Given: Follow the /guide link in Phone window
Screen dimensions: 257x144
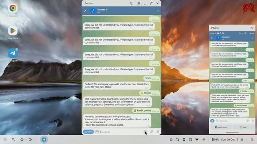Looking at the screenshot, I should tap(222, 87).
